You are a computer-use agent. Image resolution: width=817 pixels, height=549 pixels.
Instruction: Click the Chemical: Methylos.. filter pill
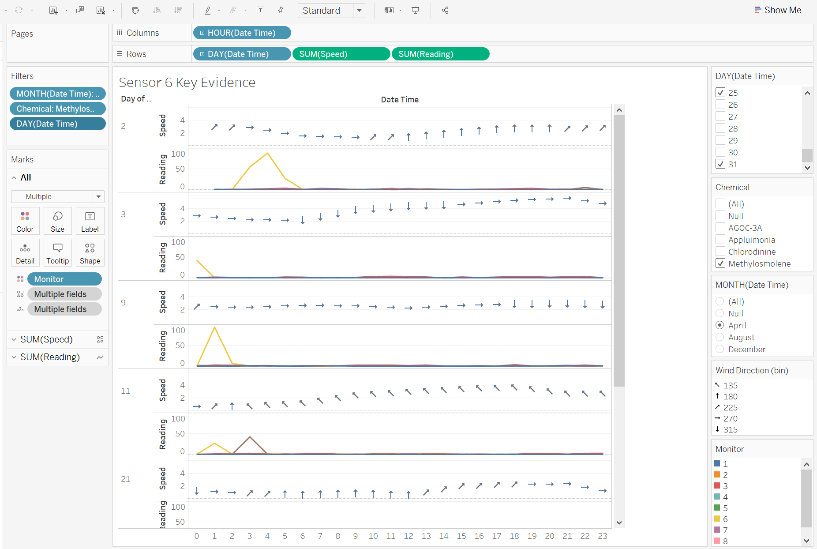point(58,109)
